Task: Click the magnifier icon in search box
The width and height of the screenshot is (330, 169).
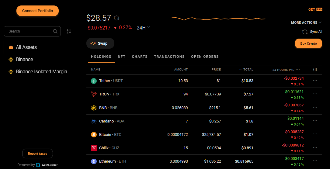Action: (x=55, y=31)
